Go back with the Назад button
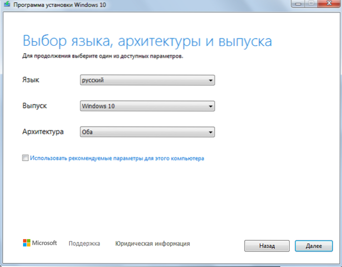 click(267, 245)
